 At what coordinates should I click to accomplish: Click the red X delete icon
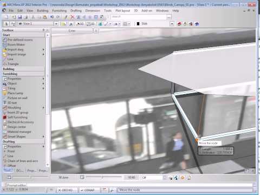73,17
